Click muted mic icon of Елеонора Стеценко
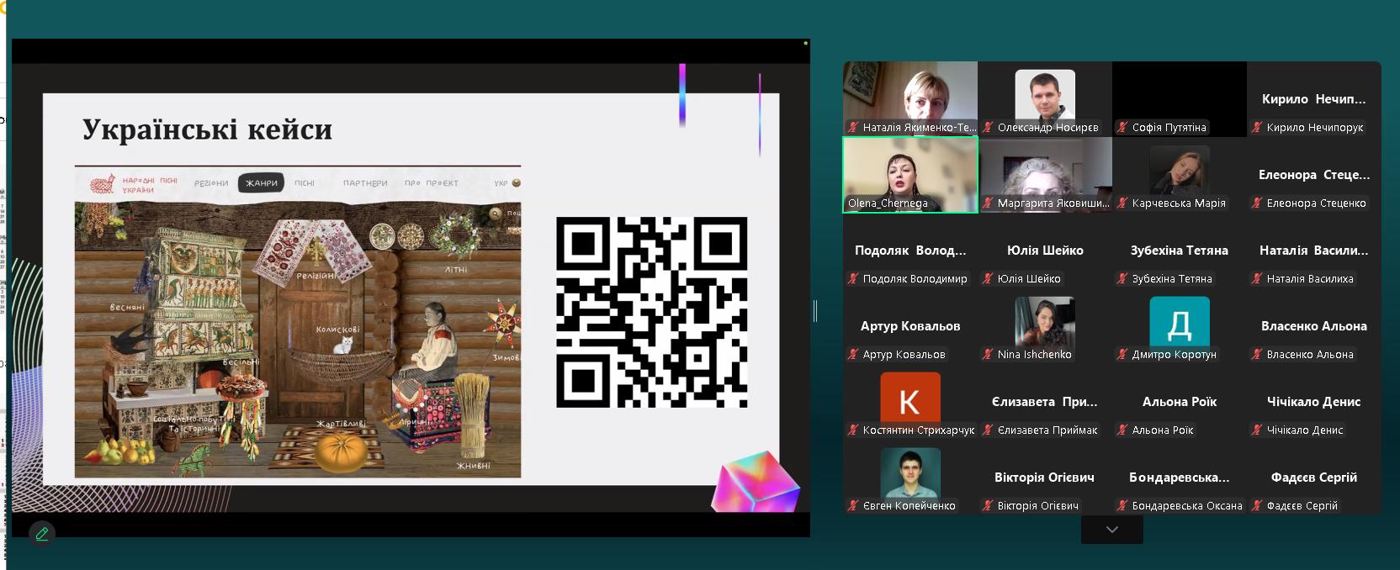 click(x=1257, y=203)
